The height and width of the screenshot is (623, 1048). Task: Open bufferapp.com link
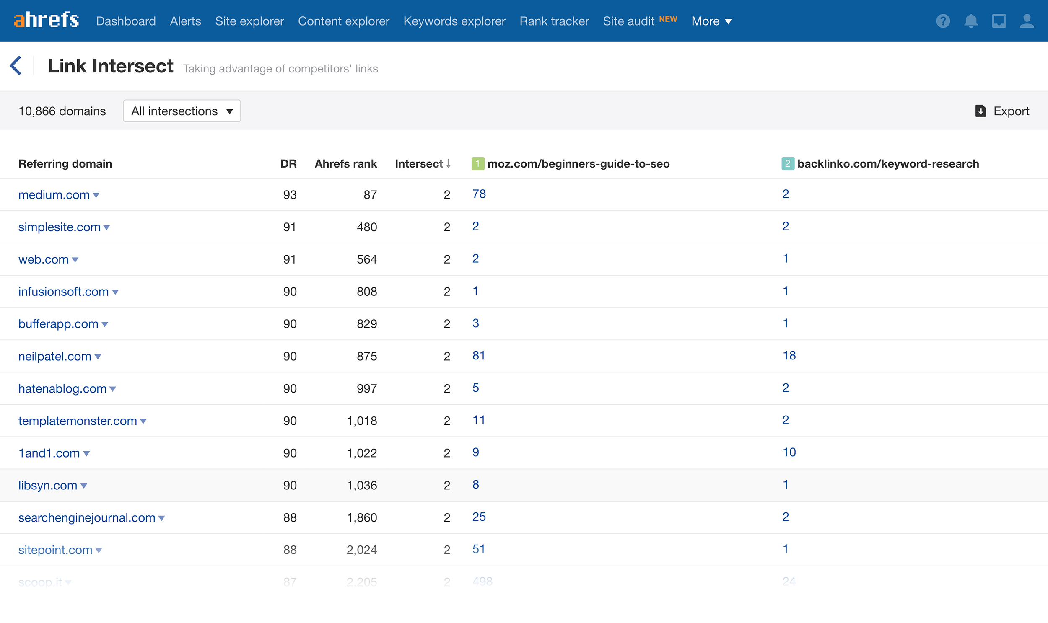58,324
